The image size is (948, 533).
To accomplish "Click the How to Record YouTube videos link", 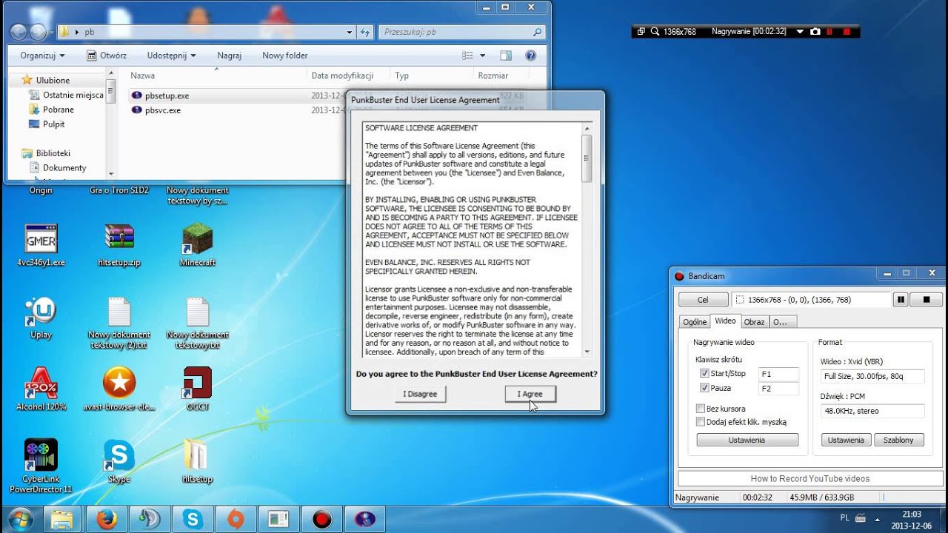I will point(810,479).
